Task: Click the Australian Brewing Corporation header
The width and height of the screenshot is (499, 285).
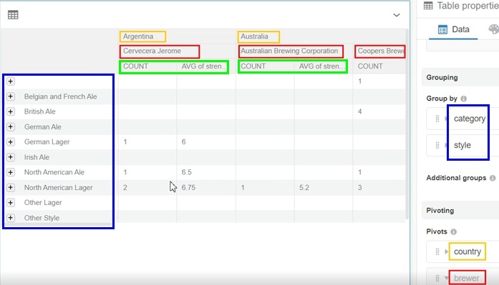Action: 289,51
